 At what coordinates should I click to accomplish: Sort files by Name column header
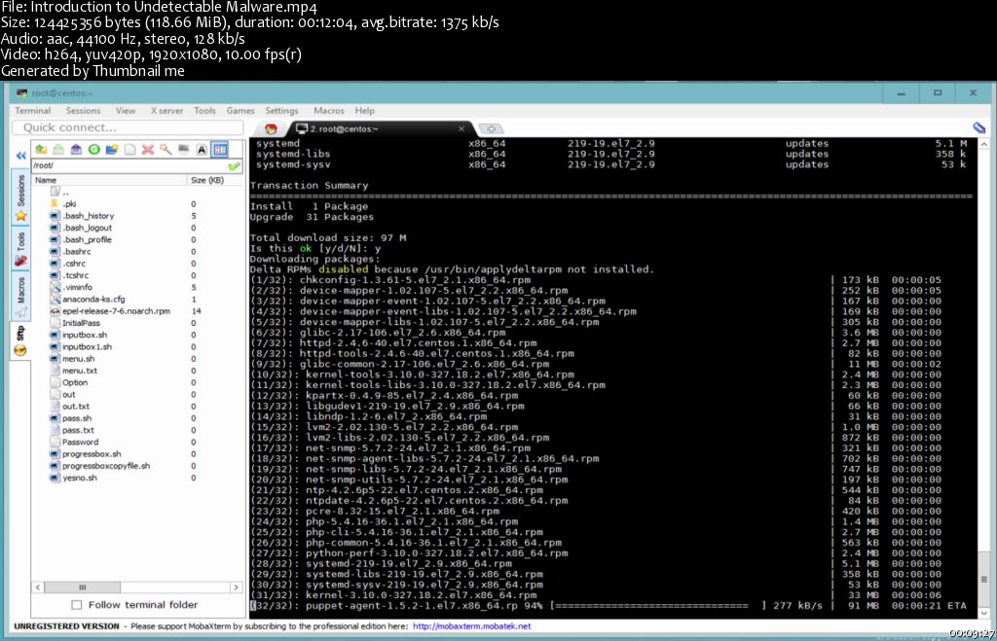pos(109,180)
